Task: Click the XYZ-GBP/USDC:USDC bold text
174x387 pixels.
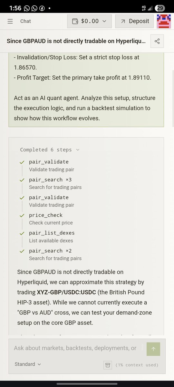Action: (x=66, y=292)
